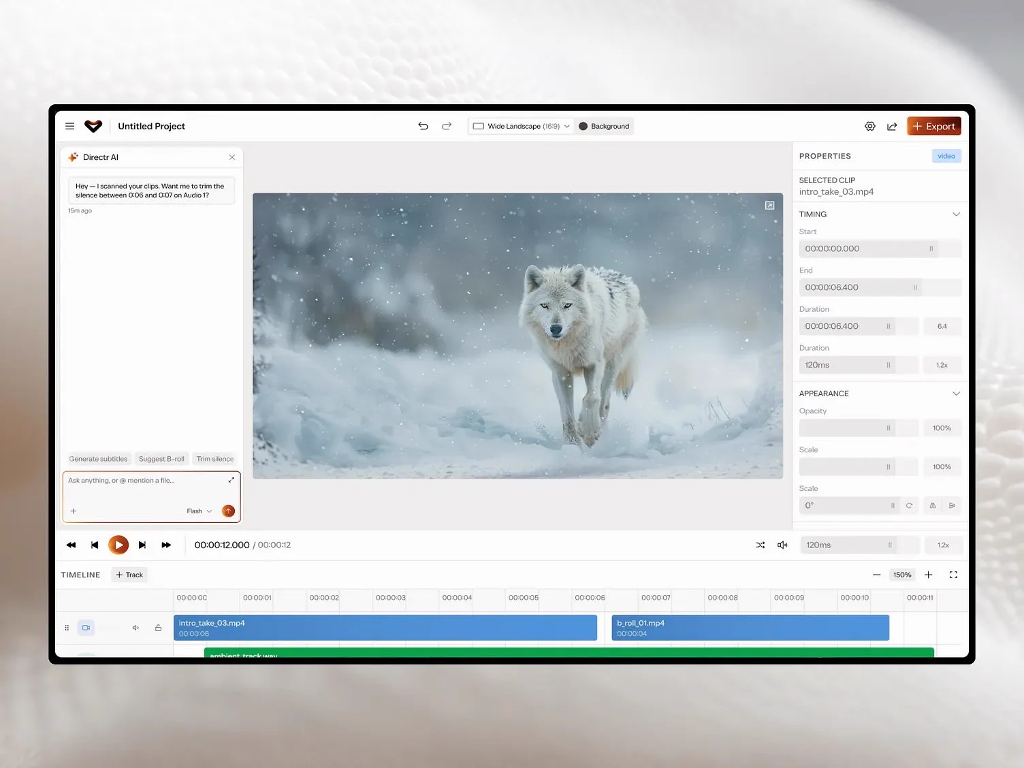
Task: Select the b_roll_01.mp4 clip on timeline
Action: [750, 628]
